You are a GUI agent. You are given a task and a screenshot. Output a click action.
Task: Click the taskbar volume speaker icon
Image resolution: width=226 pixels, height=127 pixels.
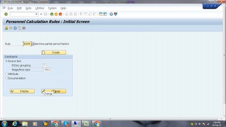pyautogui.click(x=200, y=124)
